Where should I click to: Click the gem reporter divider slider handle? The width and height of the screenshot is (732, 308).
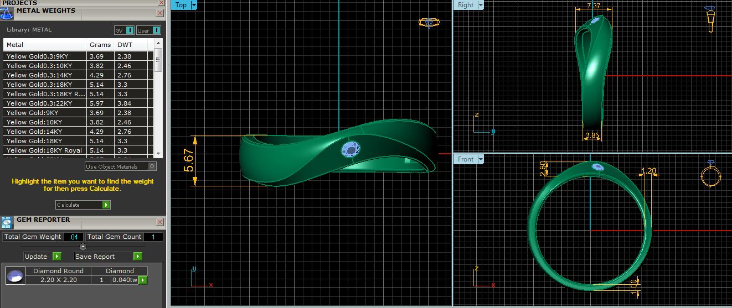(x=83, y=247)
